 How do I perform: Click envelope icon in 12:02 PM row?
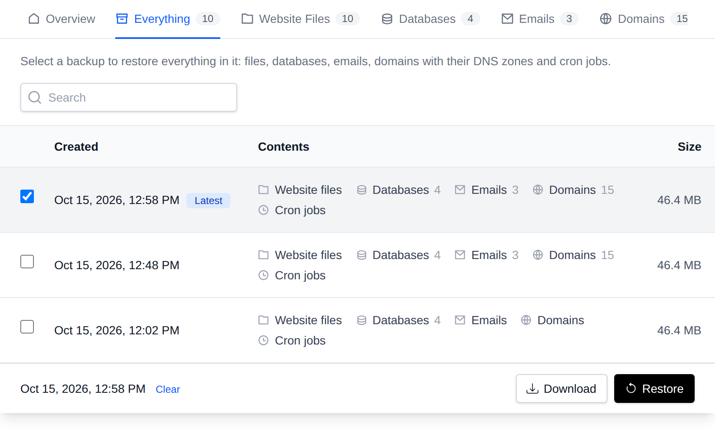point(460,320)
